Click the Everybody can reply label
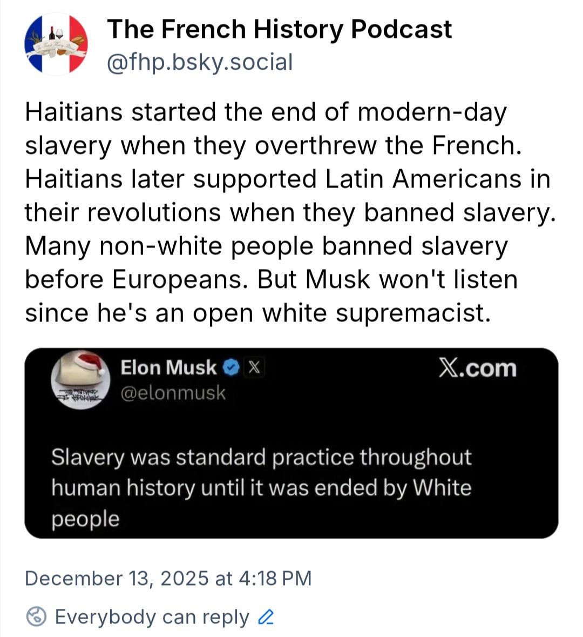 pyautogui.click(x=152, y=617)
